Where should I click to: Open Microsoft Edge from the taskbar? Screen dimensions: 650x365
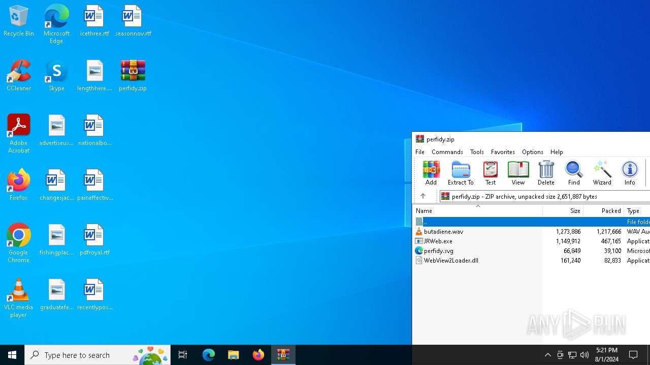(x=209, y=355)
